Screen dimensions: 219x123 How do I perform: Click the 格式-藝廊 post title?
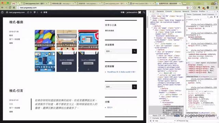(x=16, y=22)
